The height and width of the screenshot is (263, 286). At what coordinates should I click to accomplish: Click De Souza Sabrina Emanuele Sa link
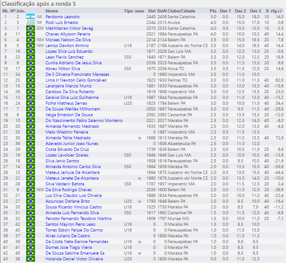[75, 253]
